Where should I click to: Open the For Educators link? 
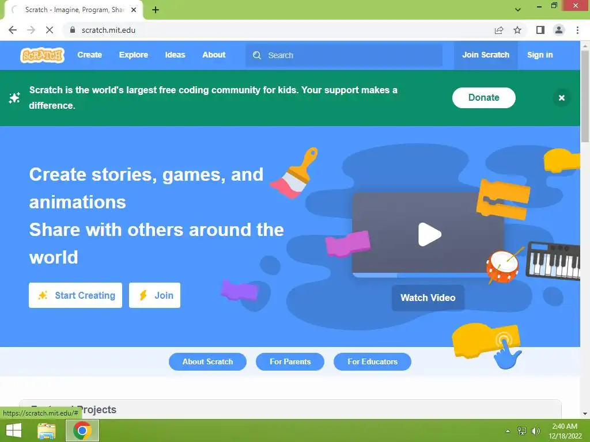[x=372, y=361]
